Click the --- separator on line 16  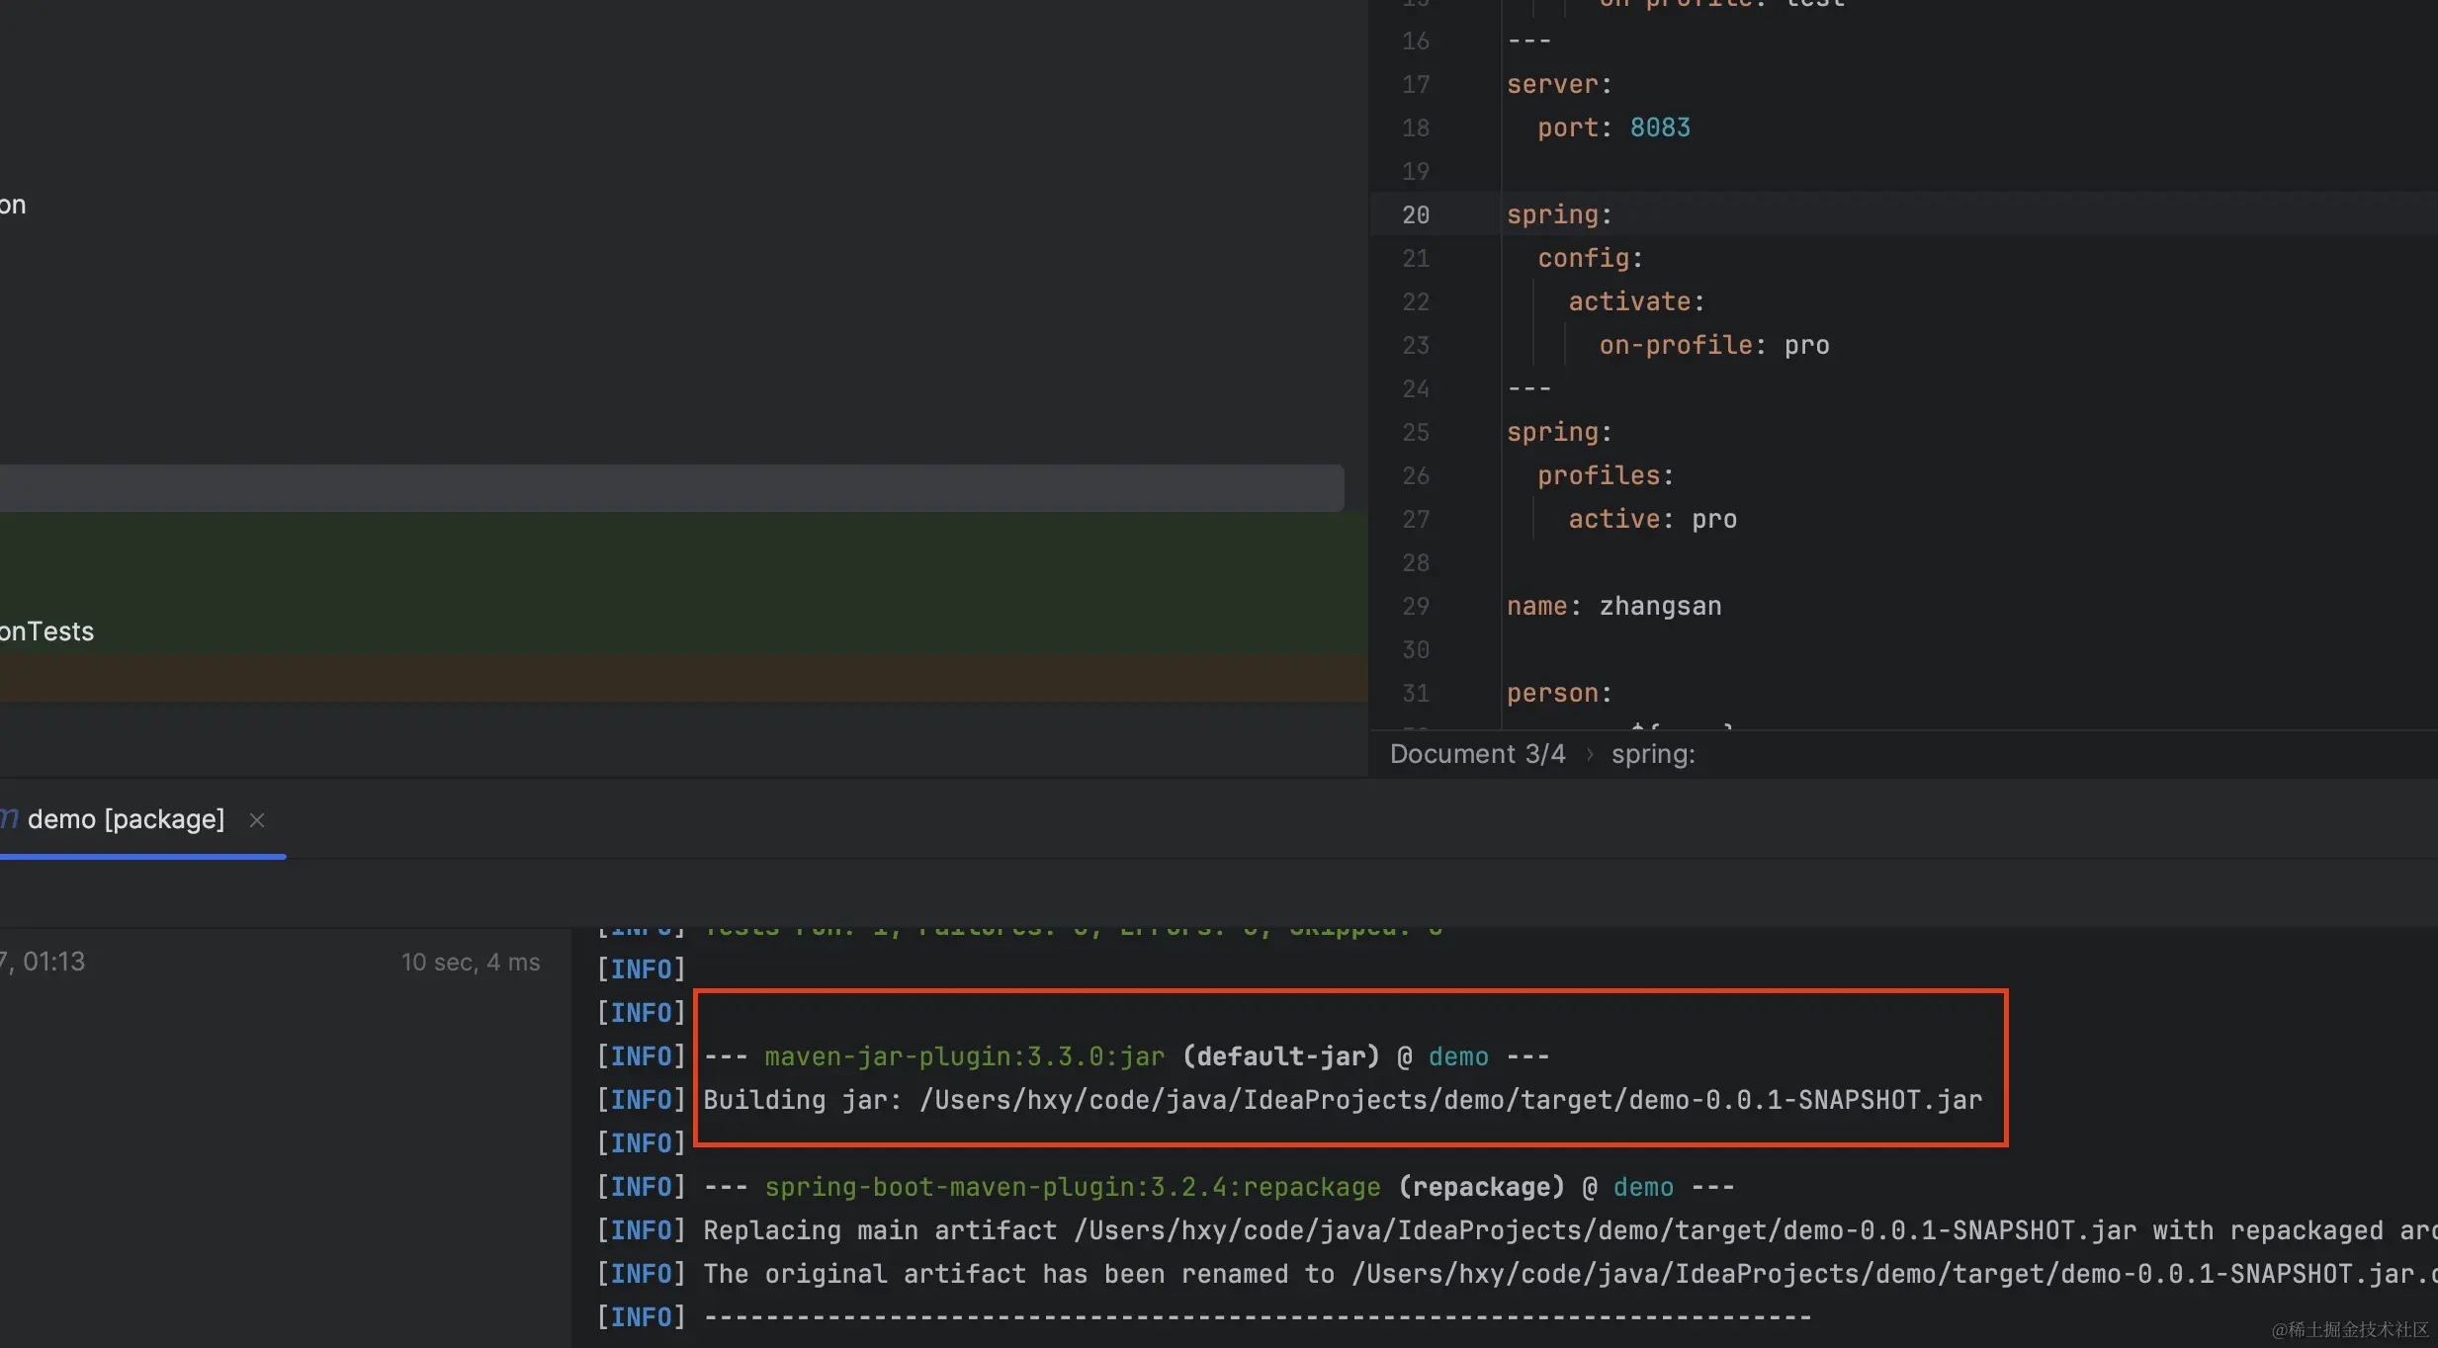click(1528, 41)
